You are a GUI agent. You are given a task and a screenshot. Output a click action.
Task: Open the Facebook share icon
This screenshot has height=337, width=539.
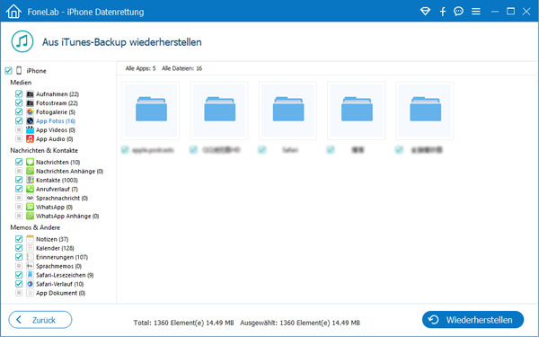tap(443, 12)
